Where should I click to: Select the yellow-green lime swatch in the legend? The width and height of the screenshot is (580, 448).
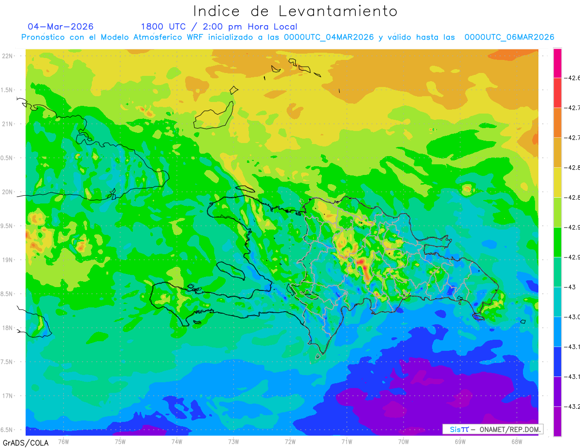(557, 212)
